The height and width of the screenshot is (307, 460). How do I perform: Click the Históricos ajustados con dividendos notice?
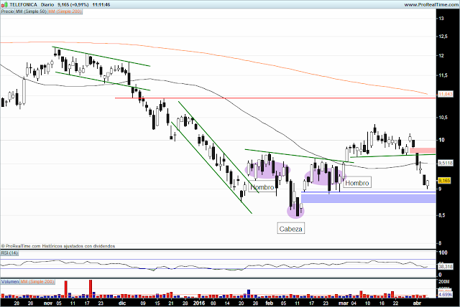[78, 246]
